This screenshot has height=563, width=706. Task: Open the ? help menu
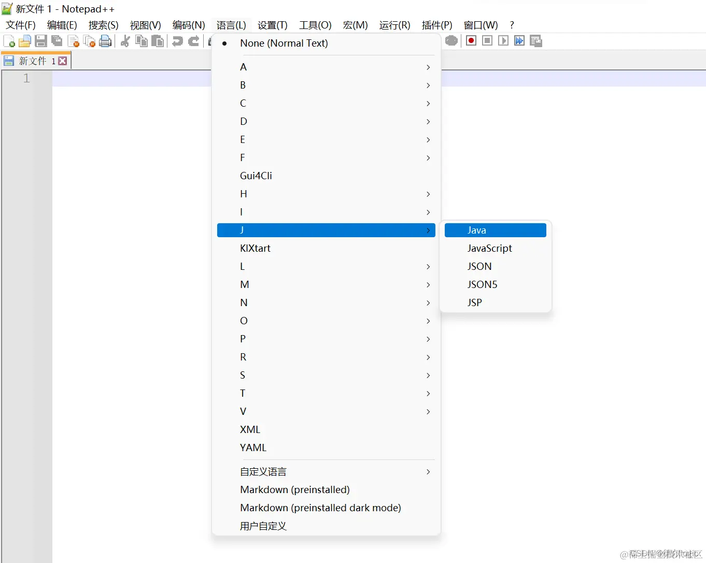click(512, 25)
